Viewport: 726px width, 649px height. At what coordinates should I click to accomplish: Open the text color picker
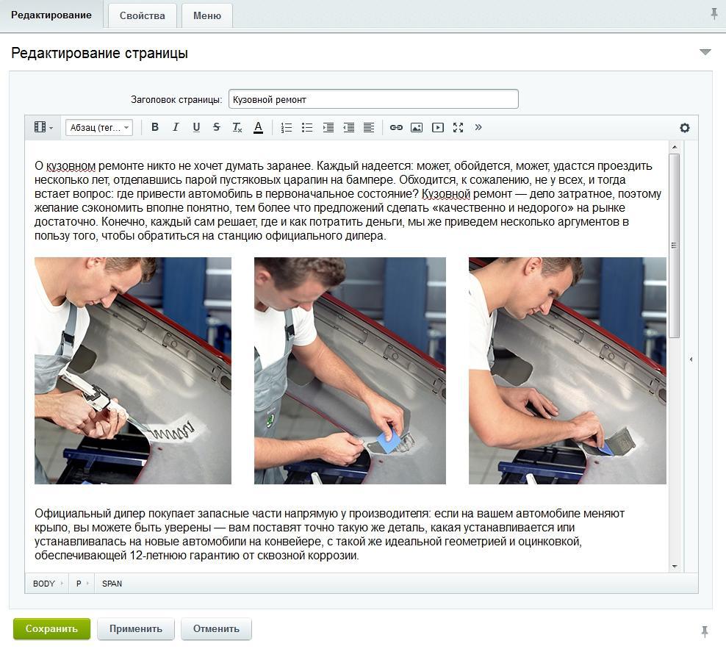click(259, 127)
